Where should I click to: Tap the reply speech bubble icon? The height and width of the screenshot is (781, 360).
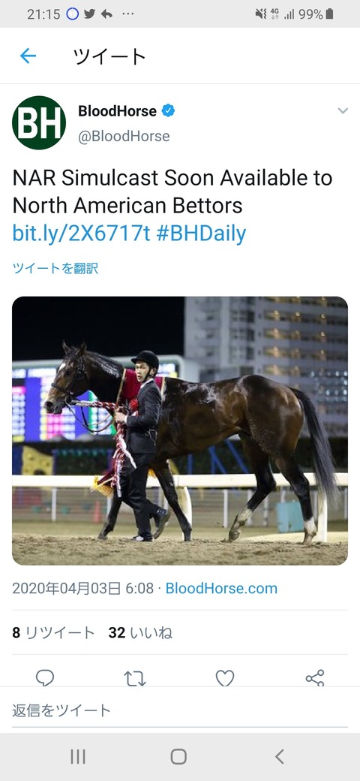(x=45, y=678)
